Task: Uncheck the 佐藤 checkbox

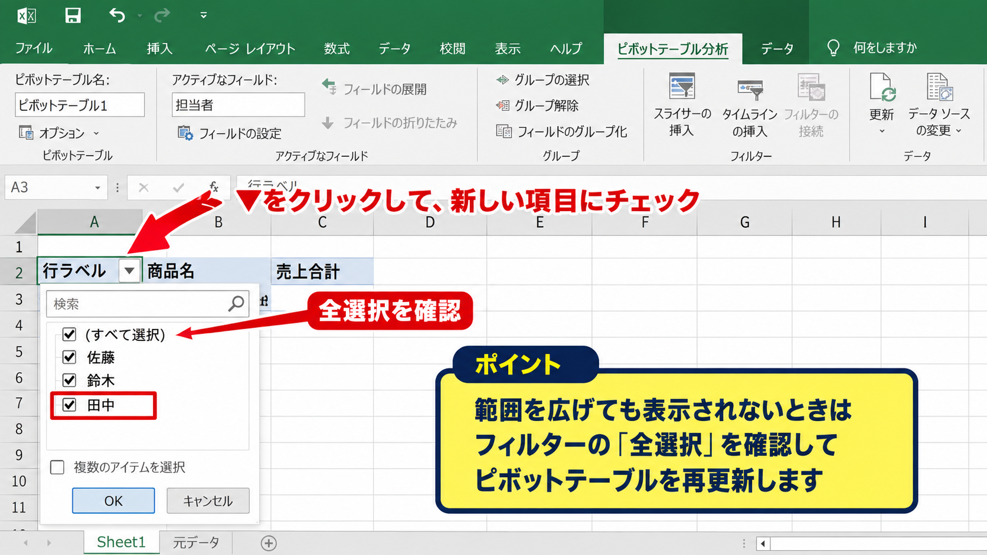Action: coord(69,357)
